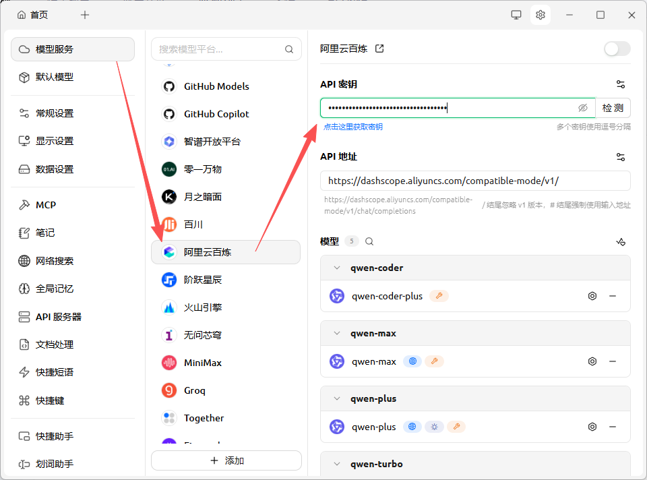Remove qwen-max model with minus icon
This screenshot has height=480, width=647.
613,361
